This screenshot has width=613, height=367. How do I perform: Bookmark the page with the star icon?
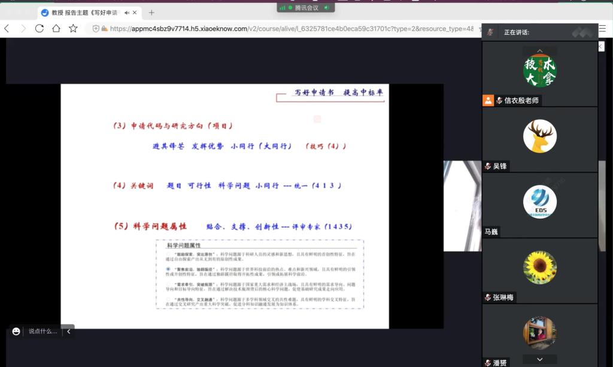[x=73, y=28]
